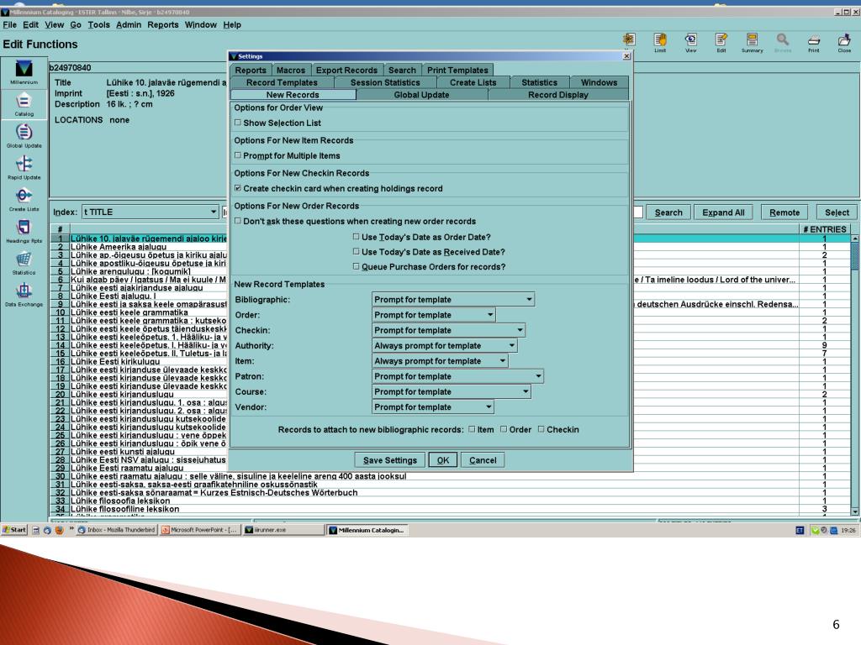Open the Authority template dropdown
Image resolution: width=861 pixels, height=645 pixels.
511,345
